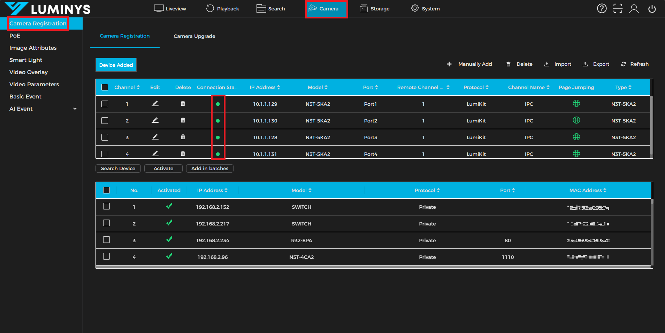Switch to the Camera Upgrade tab

coord(194,36)
